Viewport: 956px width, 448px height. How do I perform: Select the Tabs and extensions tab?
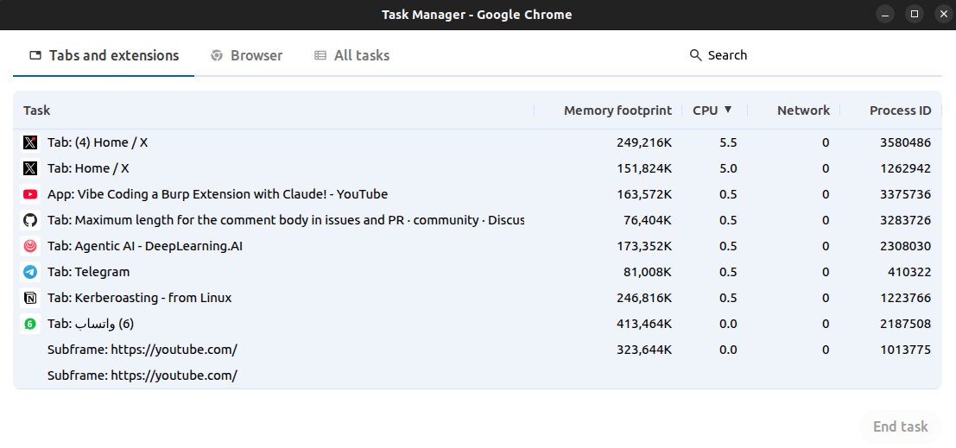(104, 55)
